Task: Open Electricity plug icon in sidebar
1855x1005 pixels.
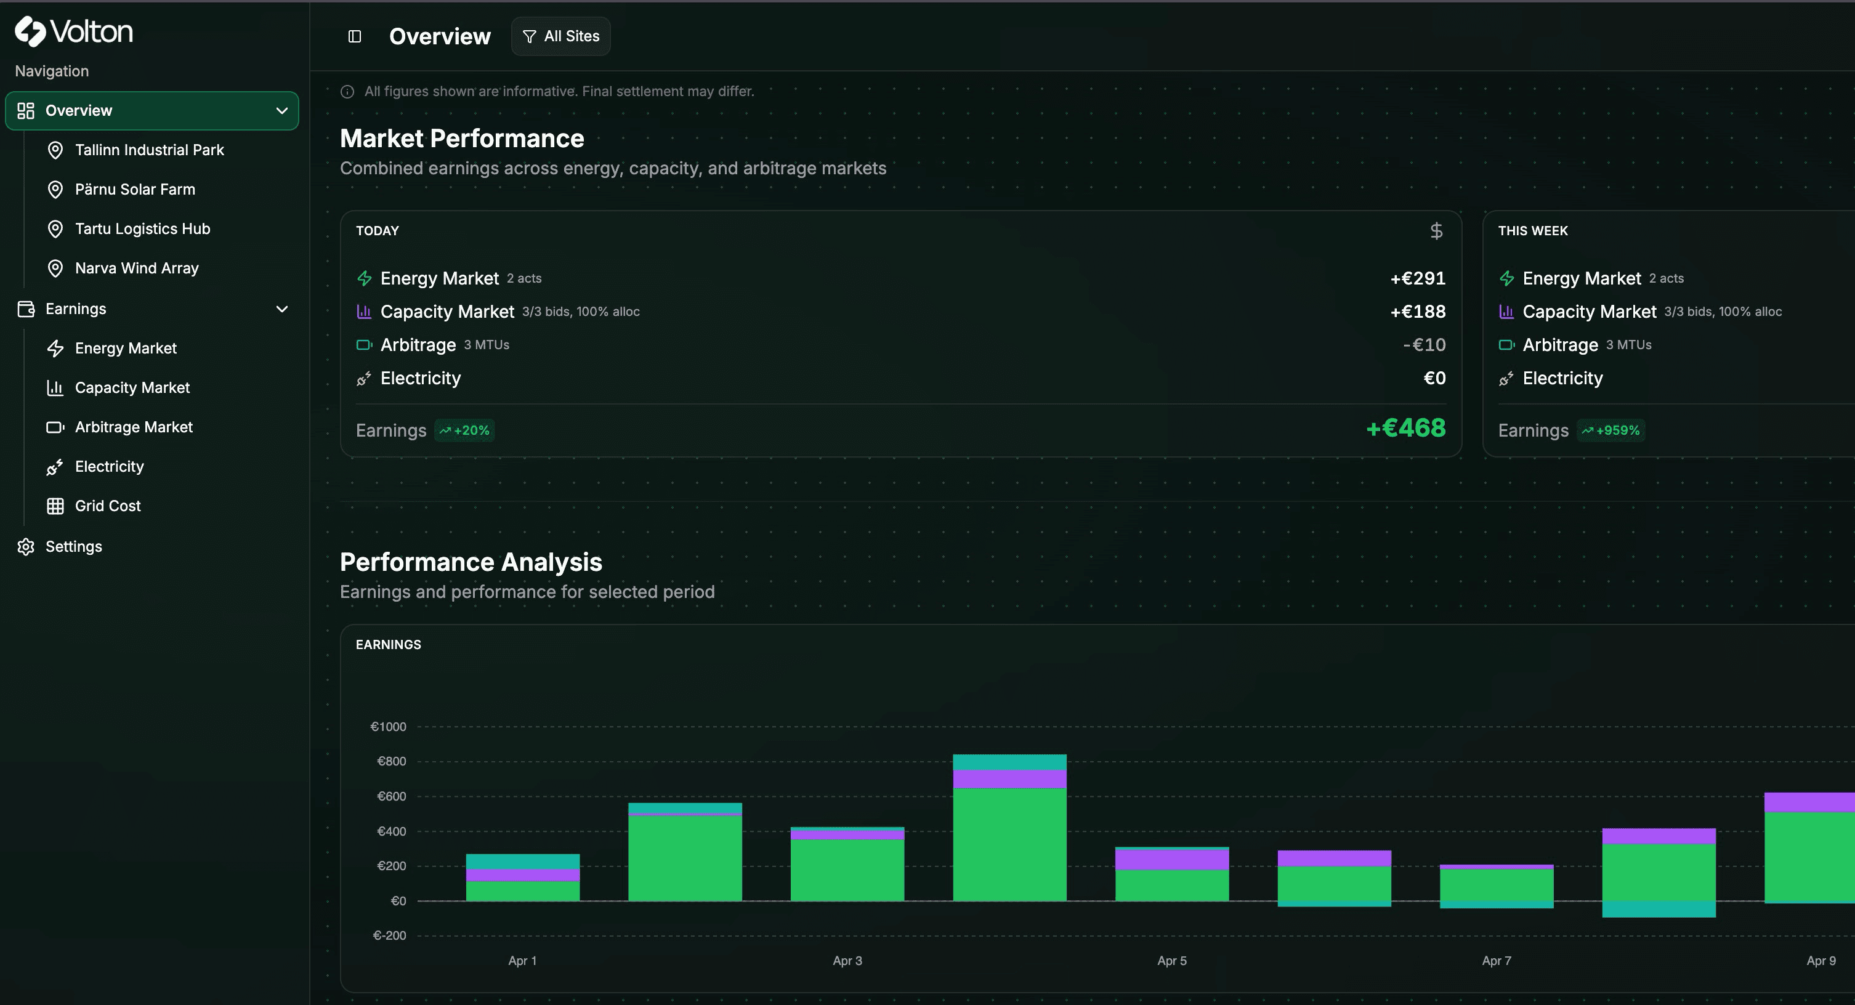Action: coord(55,467)
